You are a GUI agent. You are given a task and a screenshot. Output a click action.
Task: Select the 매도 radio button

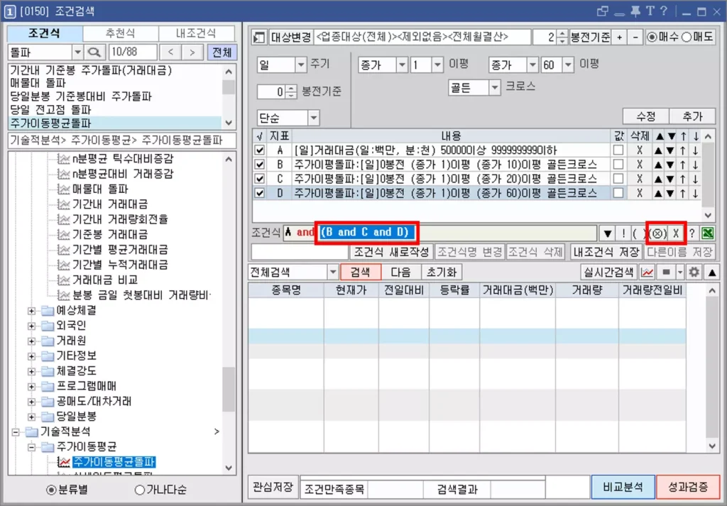click(x=687, y=37)
